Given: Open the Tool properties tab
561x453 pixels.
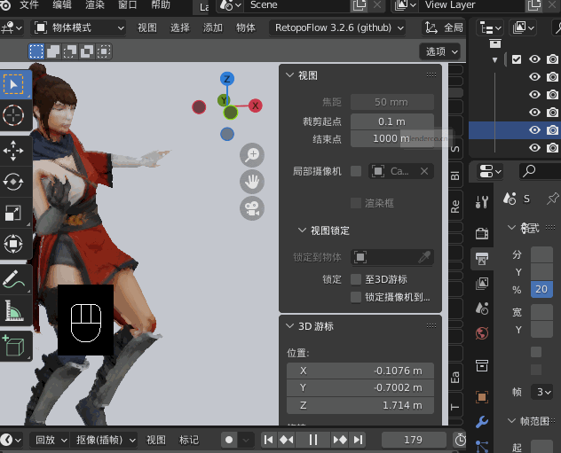Looking at the screenshot, I should [x=482, y=202].
